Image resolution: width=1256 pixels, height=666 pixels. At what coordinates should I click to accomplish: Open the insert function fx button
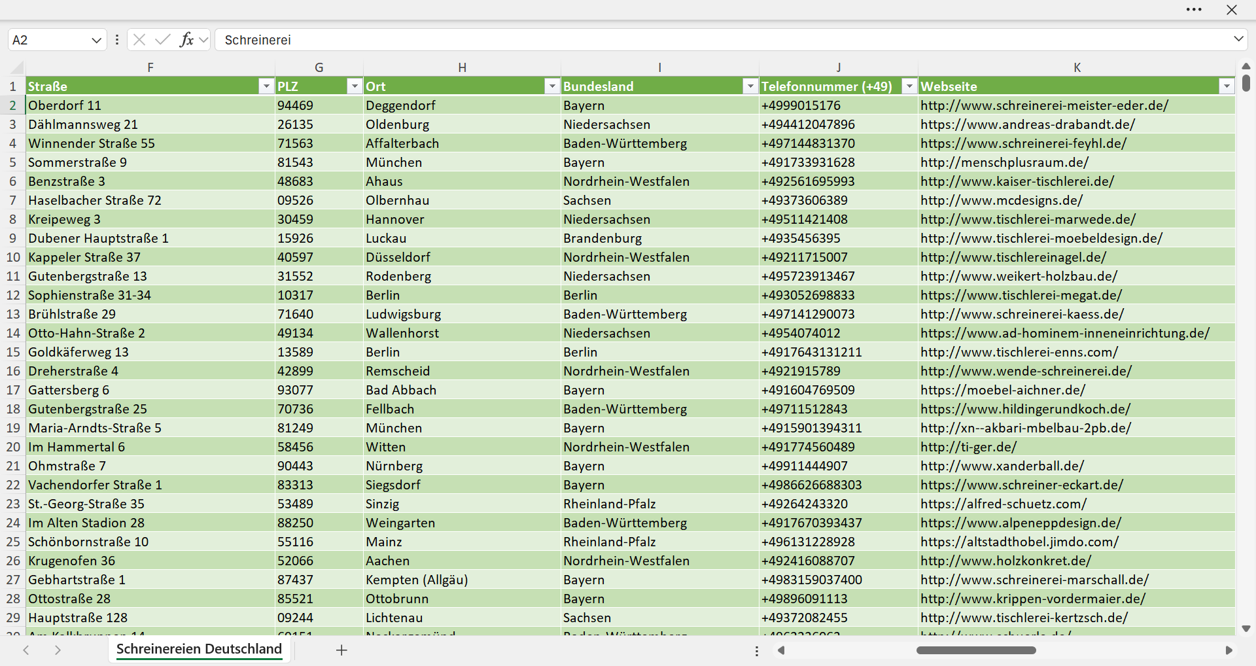point(186,40)
